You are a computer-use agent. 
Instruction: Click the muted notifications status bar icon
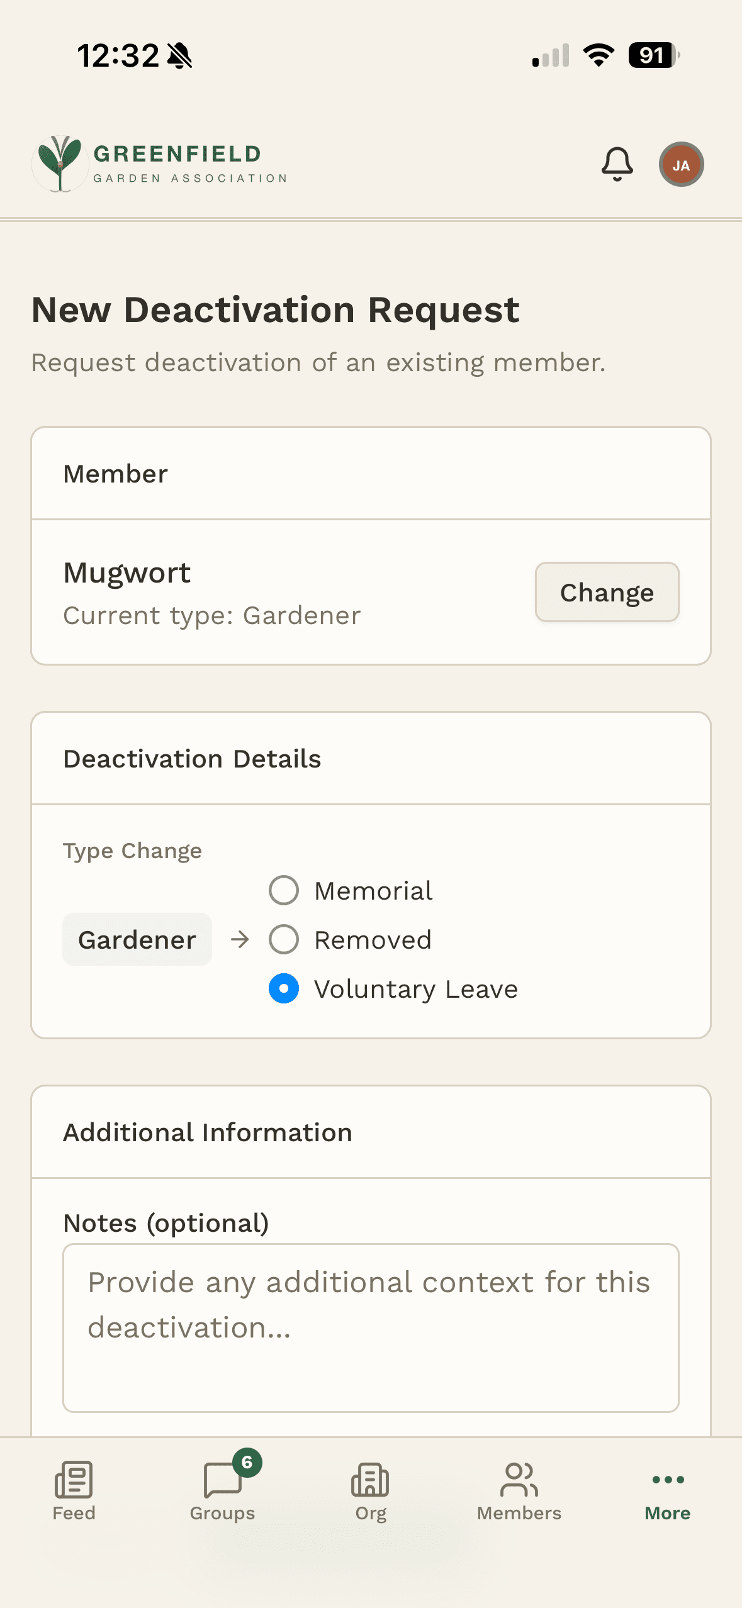point(178,55)
